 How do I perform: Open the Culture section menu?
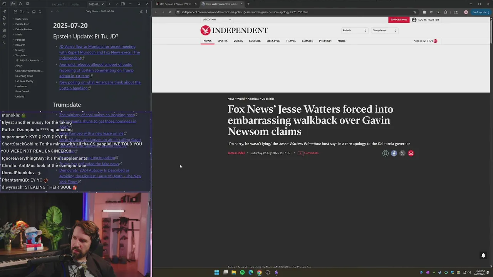click(255, 41)
